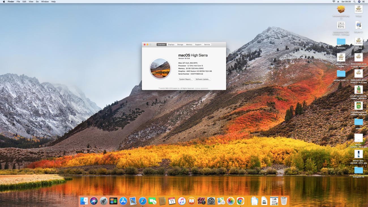The height and width of the screenshot is (207, 368).
Task: Switch to the Storage tab
Action: click(x=180, y=44)
